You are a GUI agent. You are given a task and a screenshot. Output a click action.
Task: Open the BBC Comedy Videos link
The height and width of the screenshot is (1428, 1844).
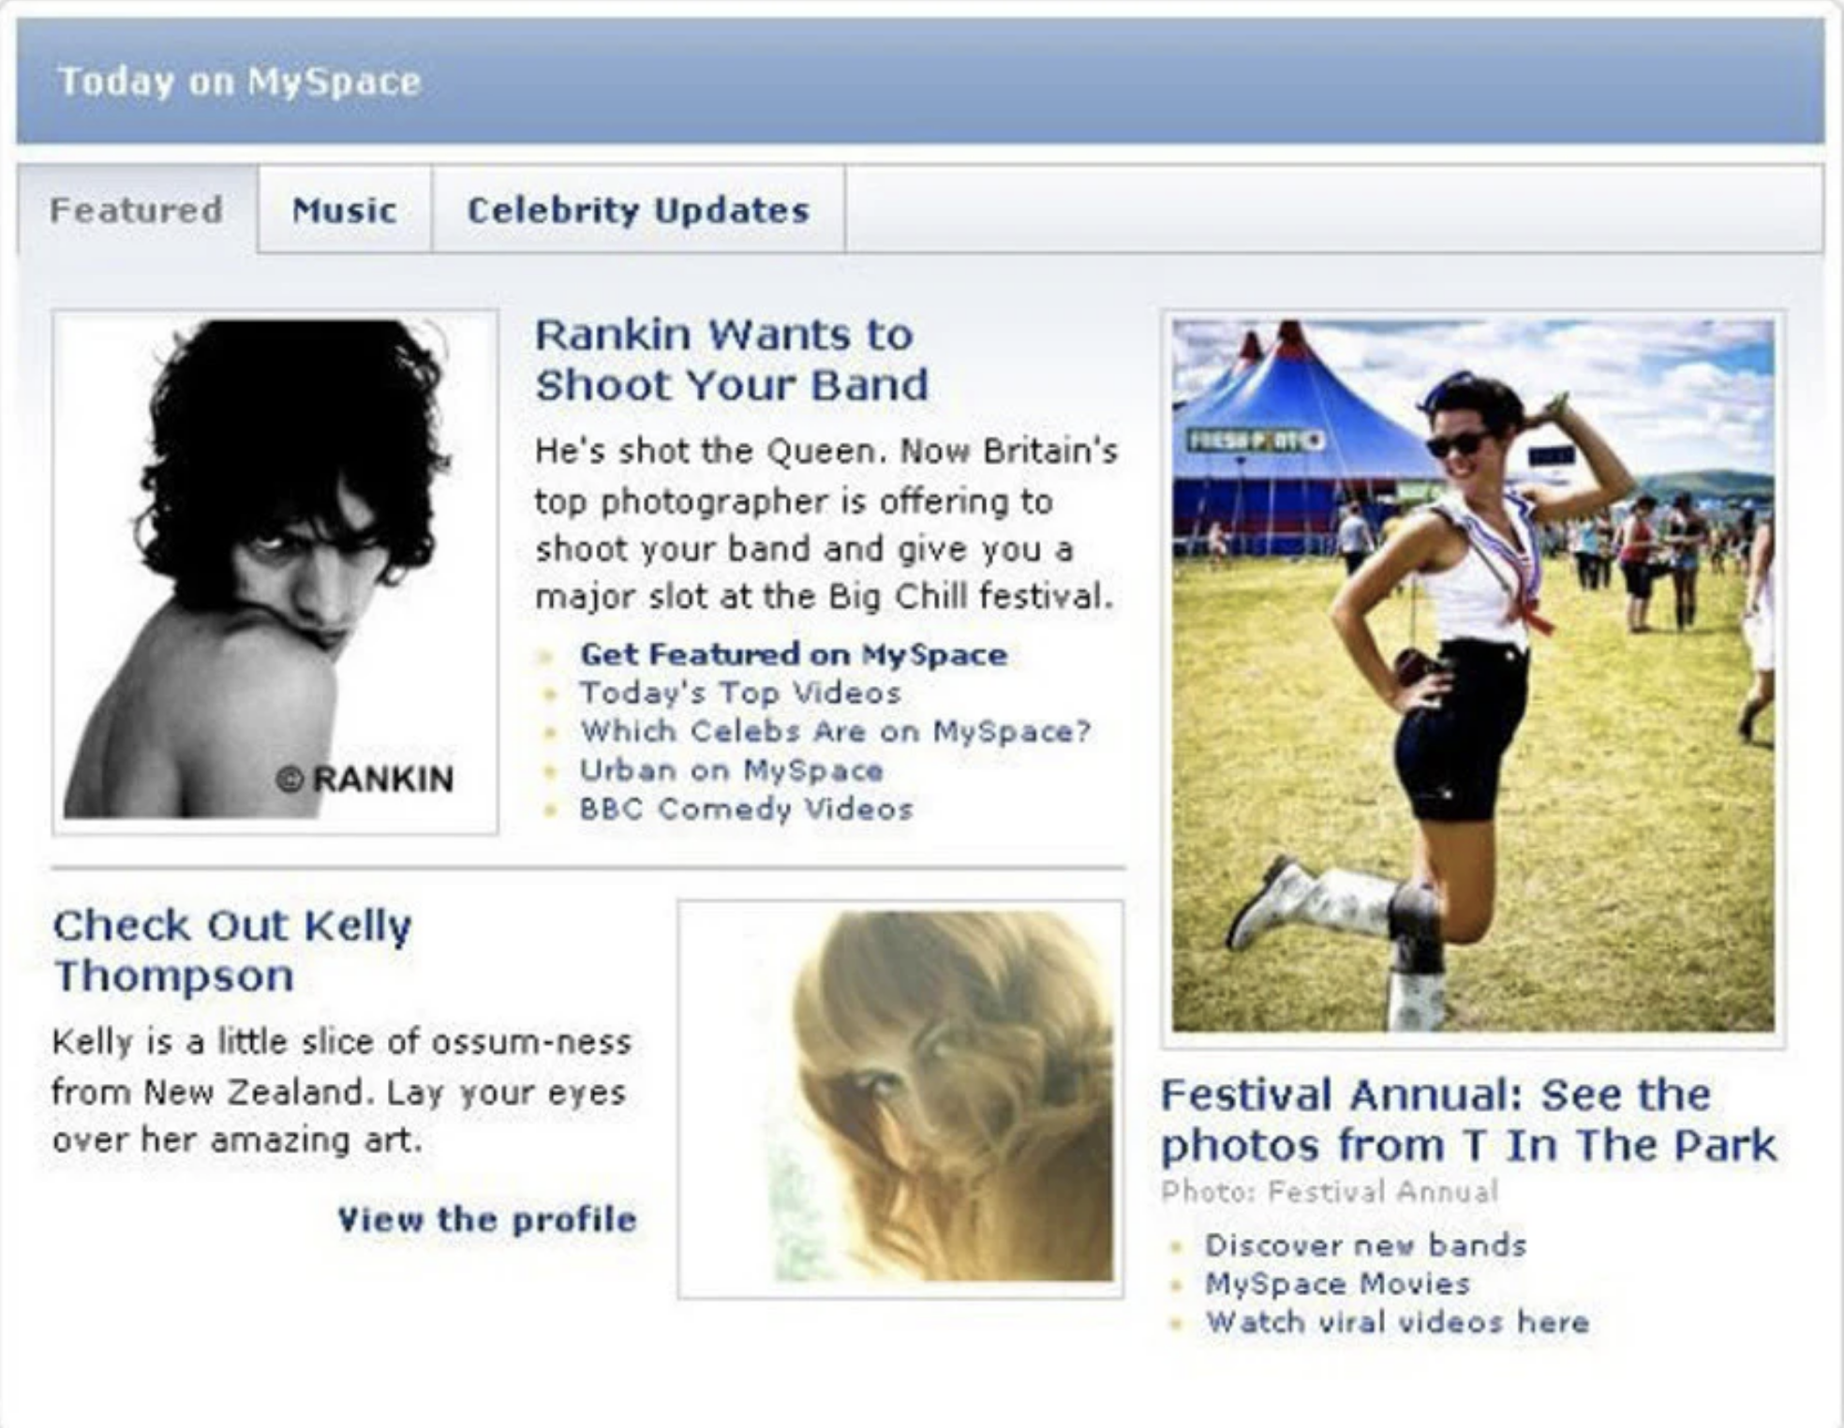(x=746, y=809)
